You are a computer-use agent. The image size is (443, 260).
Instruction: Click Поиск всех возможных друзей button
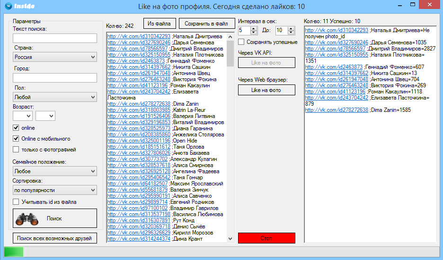[54, 238]
